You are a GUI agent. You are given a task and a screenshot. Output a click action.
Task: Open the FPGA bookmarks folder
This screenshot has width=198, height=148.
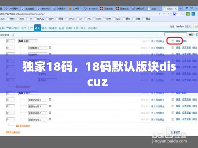point(70,19)
